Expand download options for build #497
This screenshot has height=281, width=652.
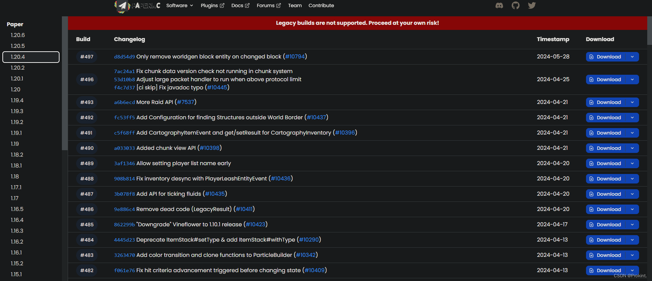pos(632,57)
